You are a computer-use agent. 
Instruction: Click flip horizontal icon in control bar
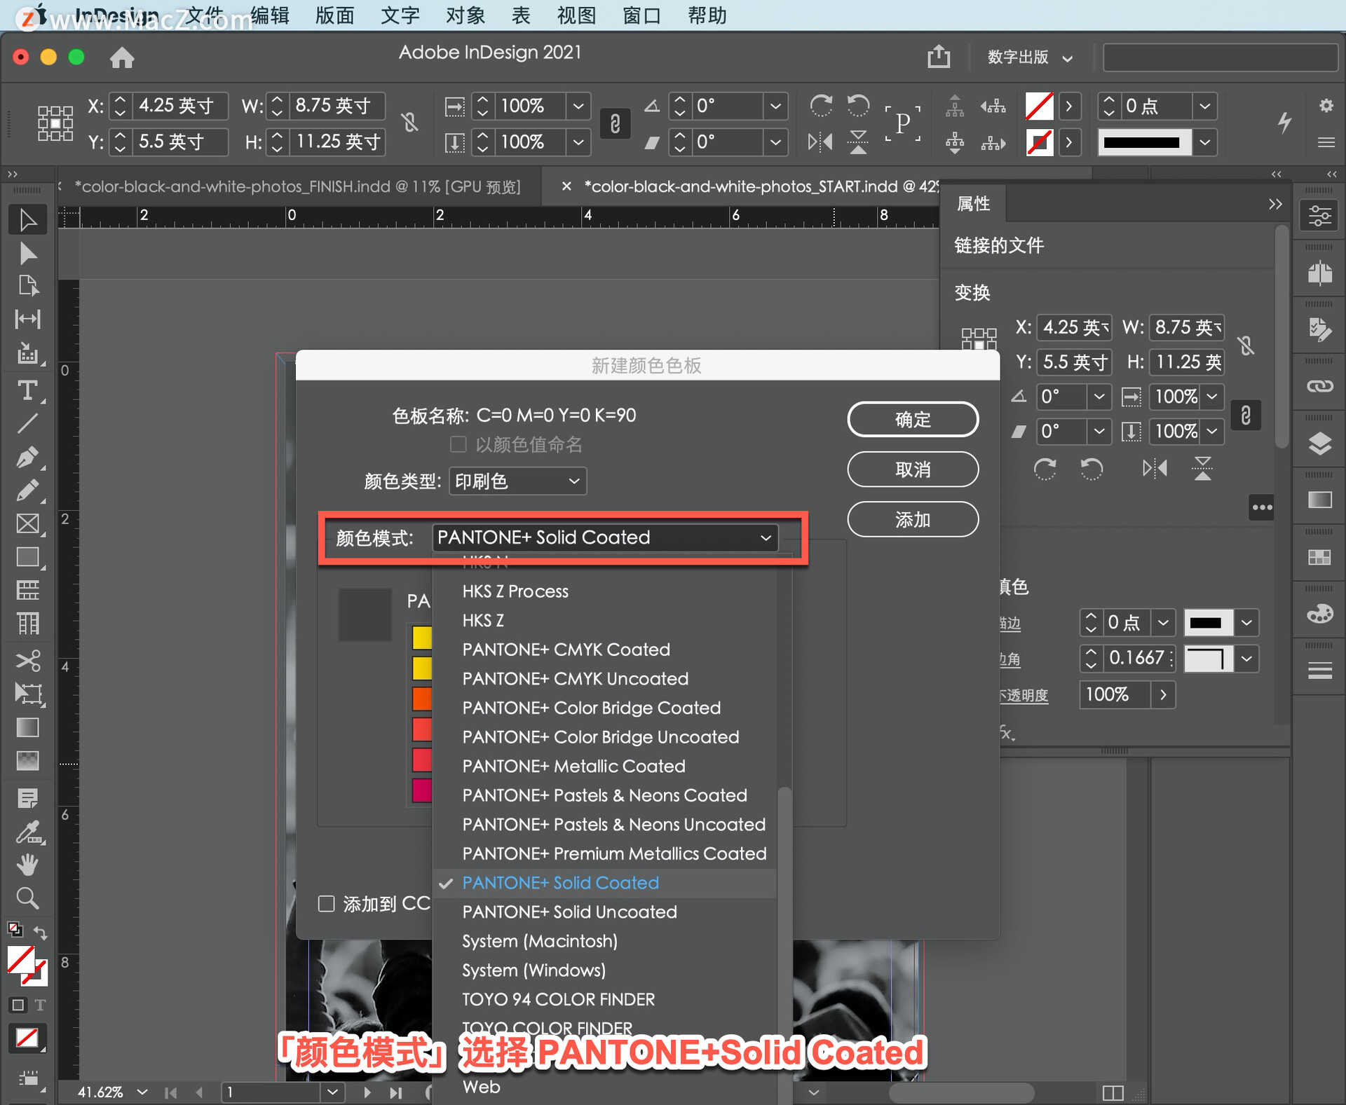coord(820,142)
